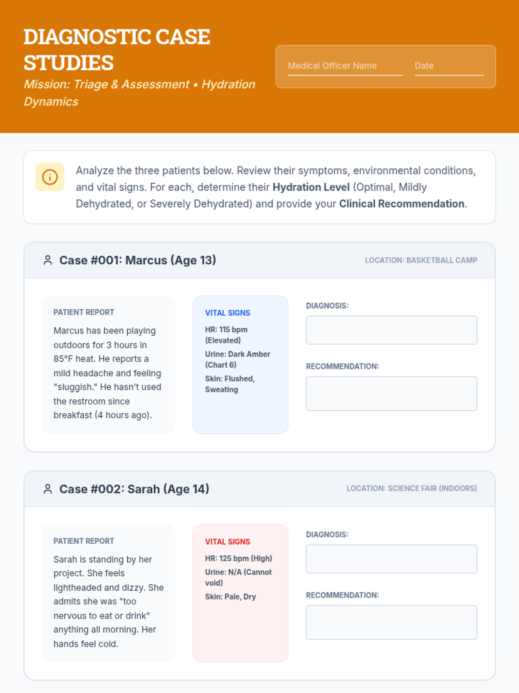Click the Location: Science Fair (Indoors) label

coord(411,489)
